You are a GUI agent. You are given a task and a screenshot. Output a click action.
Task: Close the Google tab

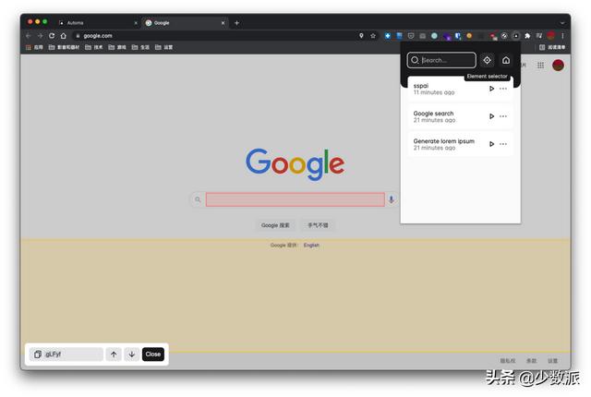click(223, 23)
